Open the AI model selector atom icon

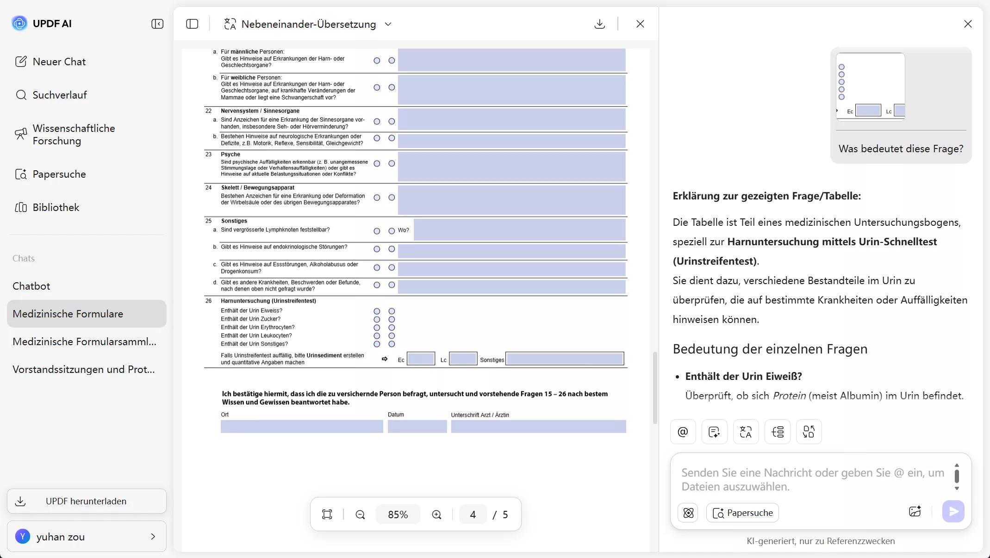(688, 513)
